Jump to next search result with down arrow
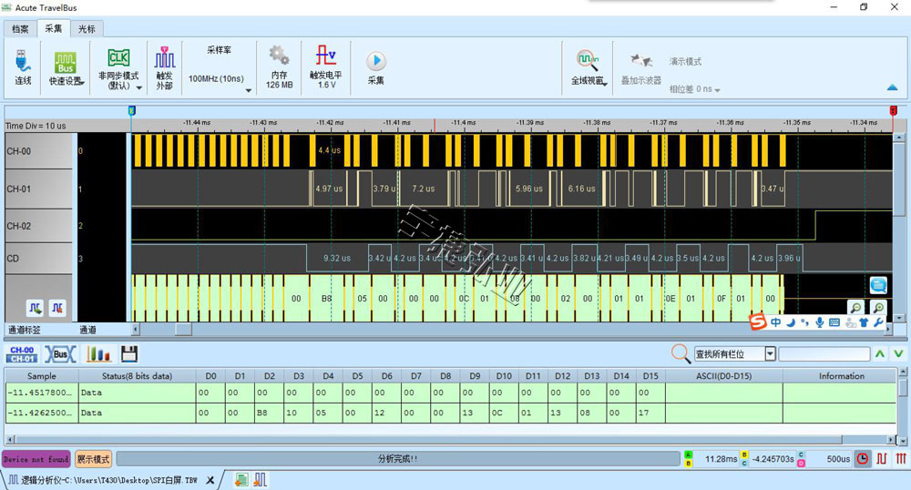This screenshot has height=490, width=911. pyautogui.click(x=898, y=353)
